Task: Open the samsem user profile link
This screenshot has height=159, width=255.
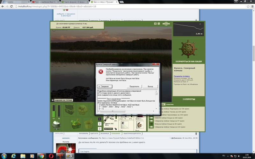Action: coord(66,138)
